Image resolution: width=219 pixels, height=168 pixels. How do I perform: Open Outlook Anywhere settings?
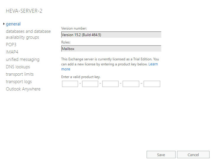pyautogui.click(x=23, y=89)
